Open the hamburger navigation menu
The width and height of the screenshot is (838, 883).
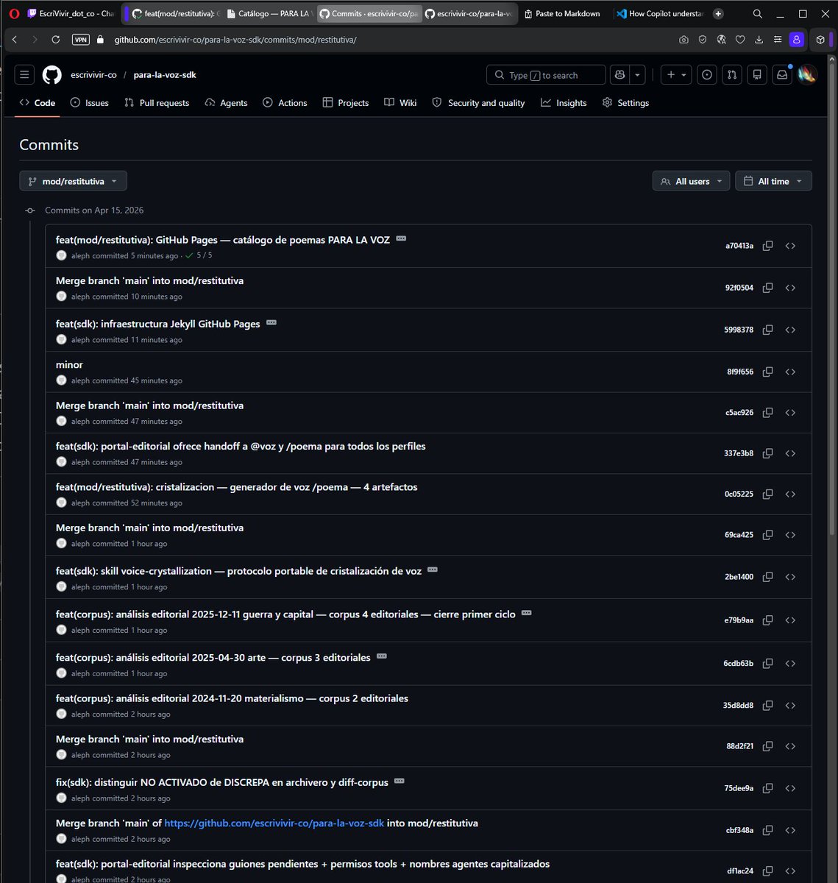click(24, 74)
